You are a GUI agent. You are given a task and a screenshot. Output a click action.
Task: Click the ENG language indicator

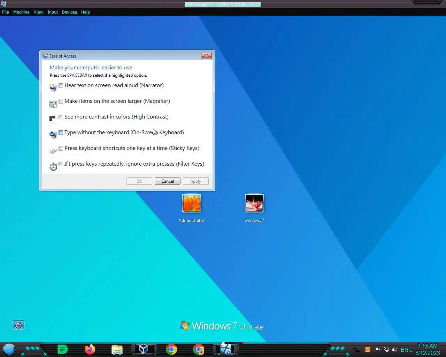tap(407, 350)
